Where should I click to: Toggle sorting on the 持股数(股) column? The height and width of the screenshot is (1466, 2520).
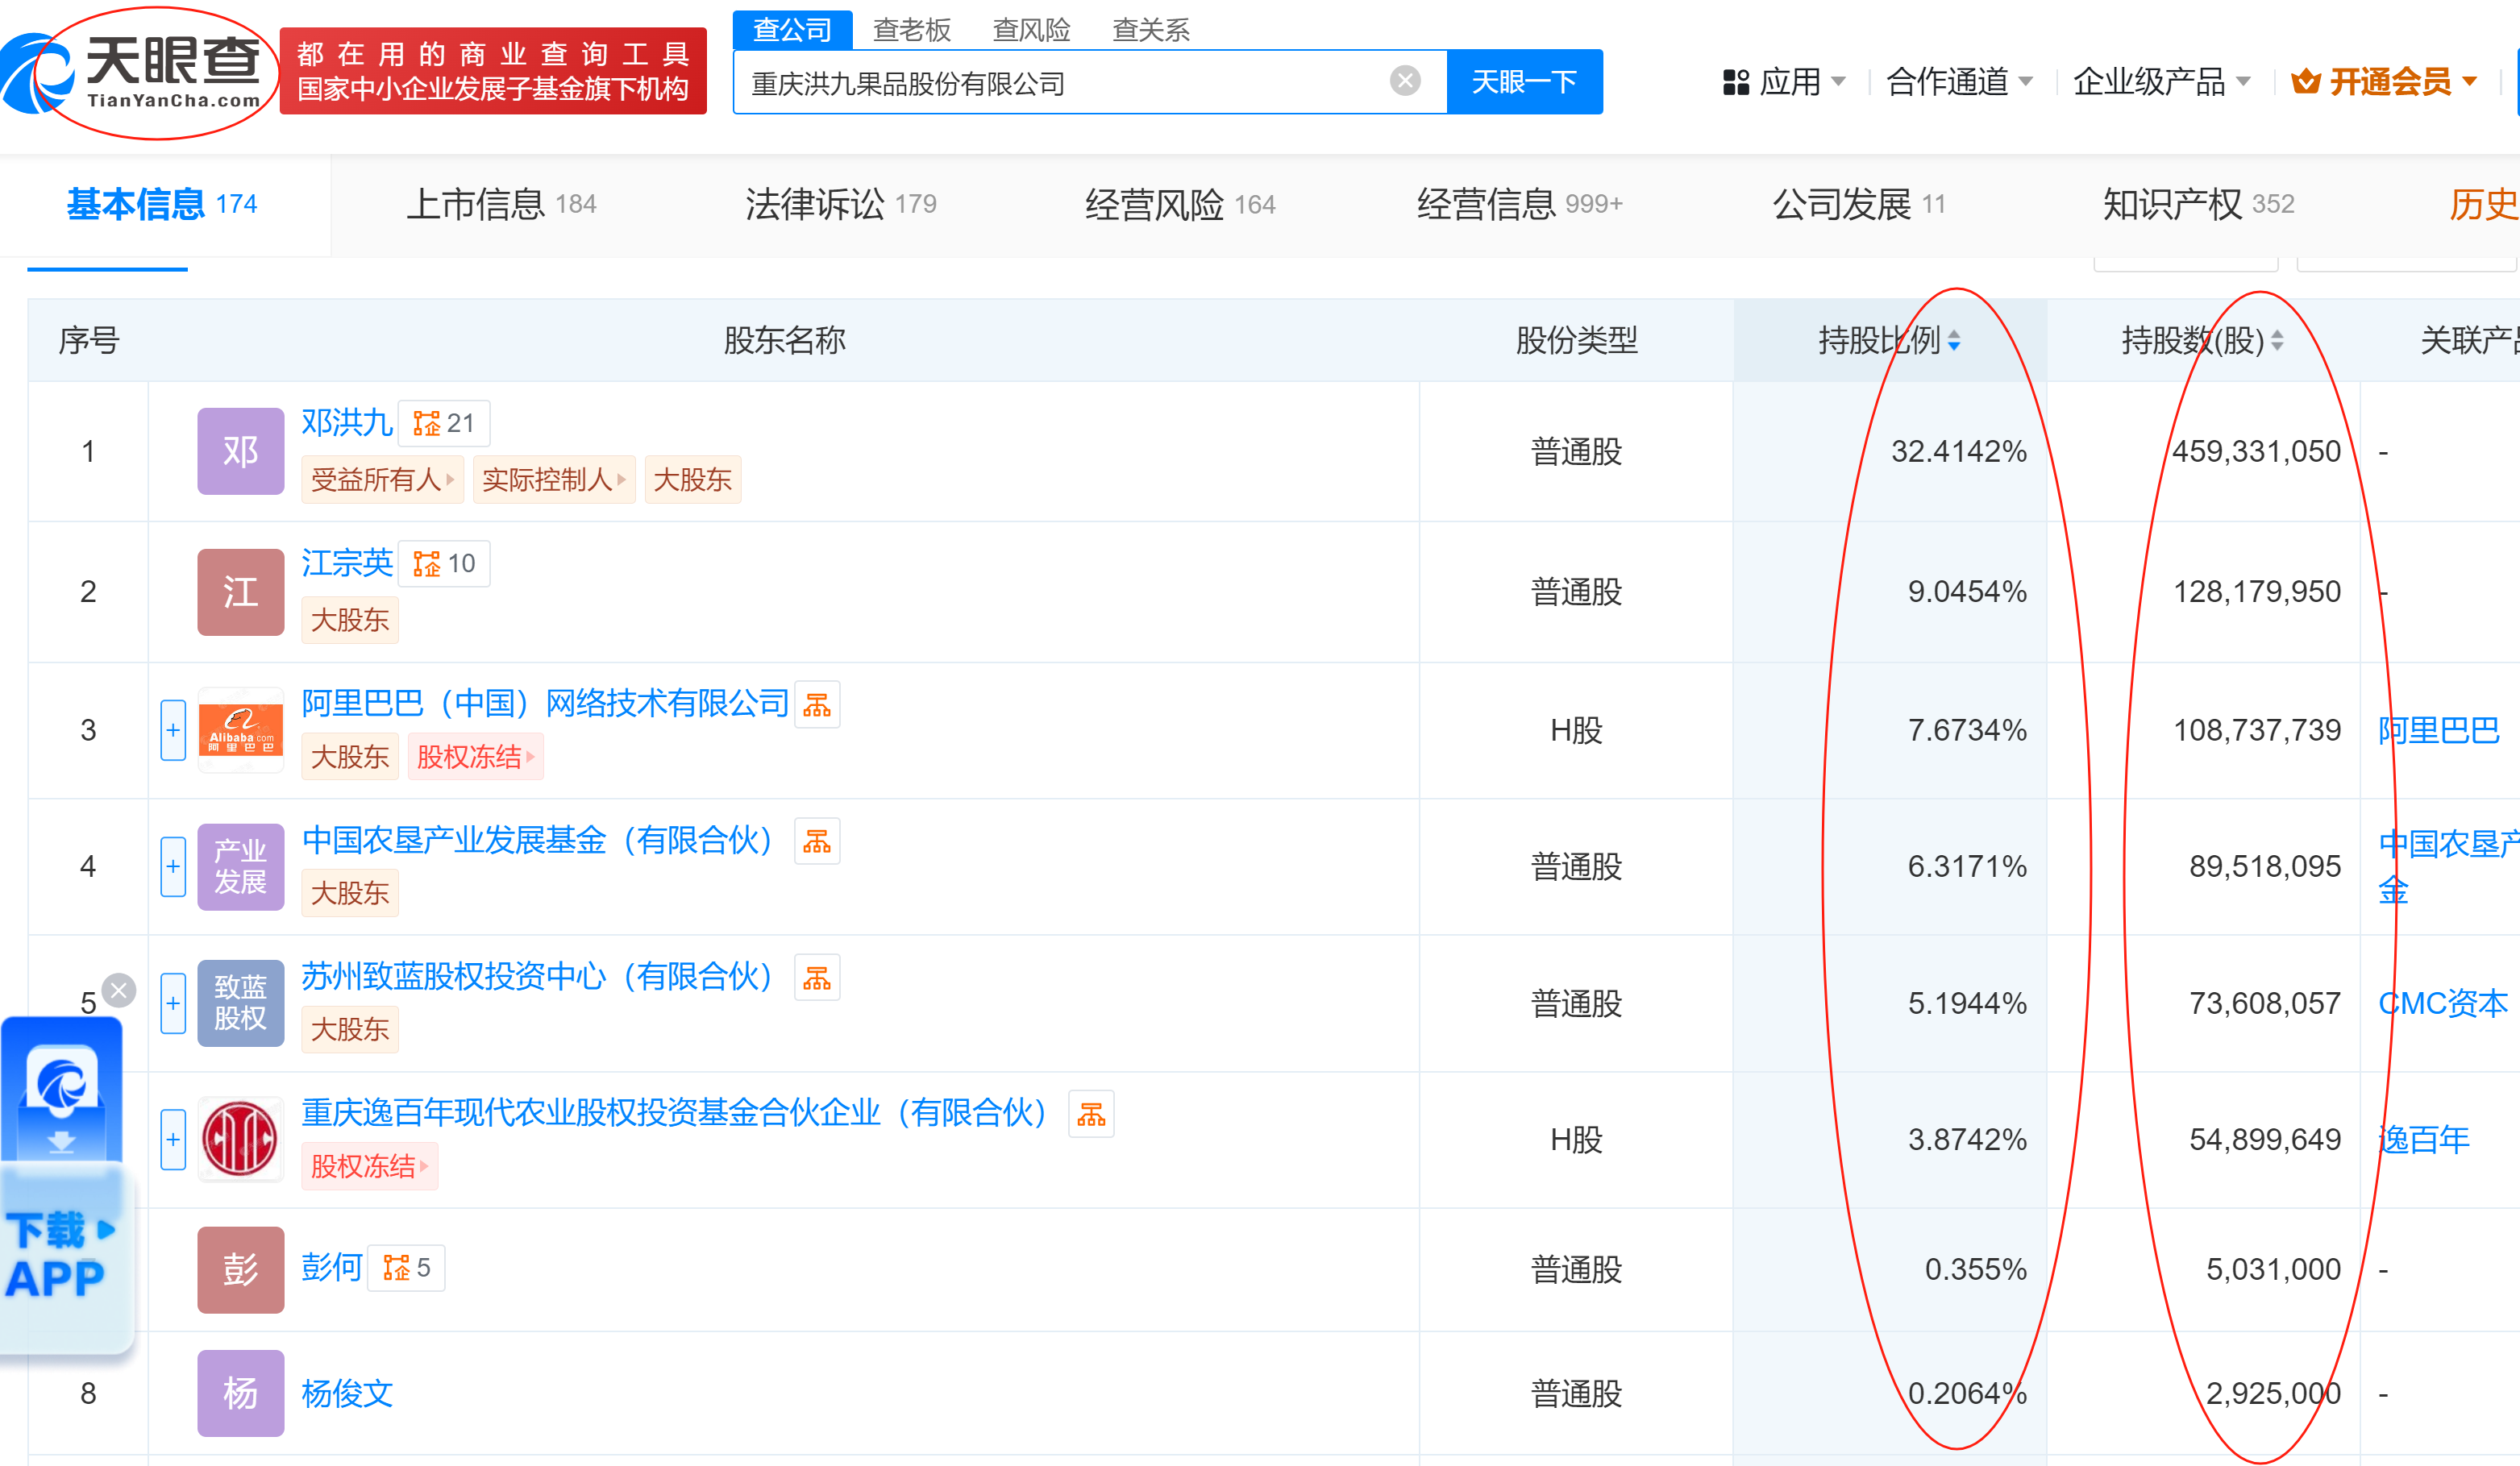2279,340
